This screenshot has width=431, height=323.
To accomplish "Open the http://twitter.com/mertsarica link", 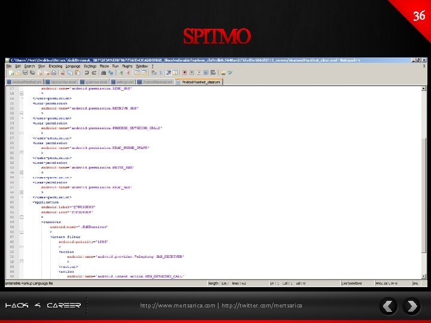I will point(262,306).
